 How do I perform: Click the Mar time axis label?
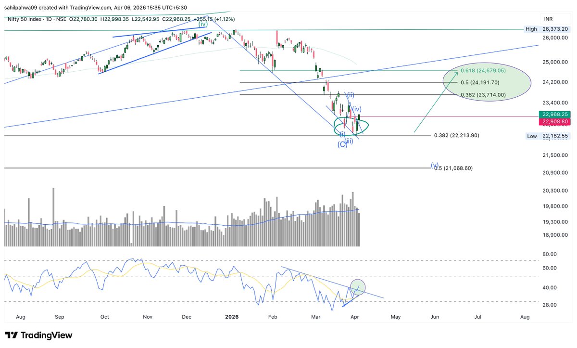click(x=316, y=317)
